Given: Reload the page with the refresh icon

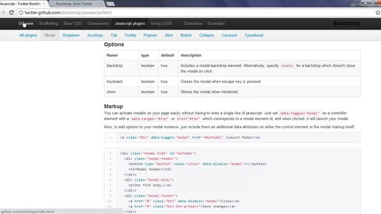Looking at the screenshot, I should point(11,12).
